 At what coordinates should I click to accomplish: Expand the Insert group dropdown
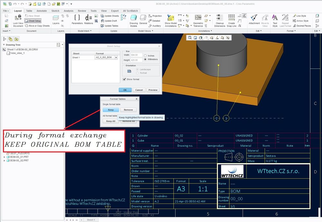tap(6, 31)
